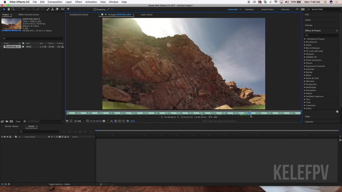This screenshot has width=342, height=192.
Task: Activate the Eraser tool
Action: click(57, 9)
